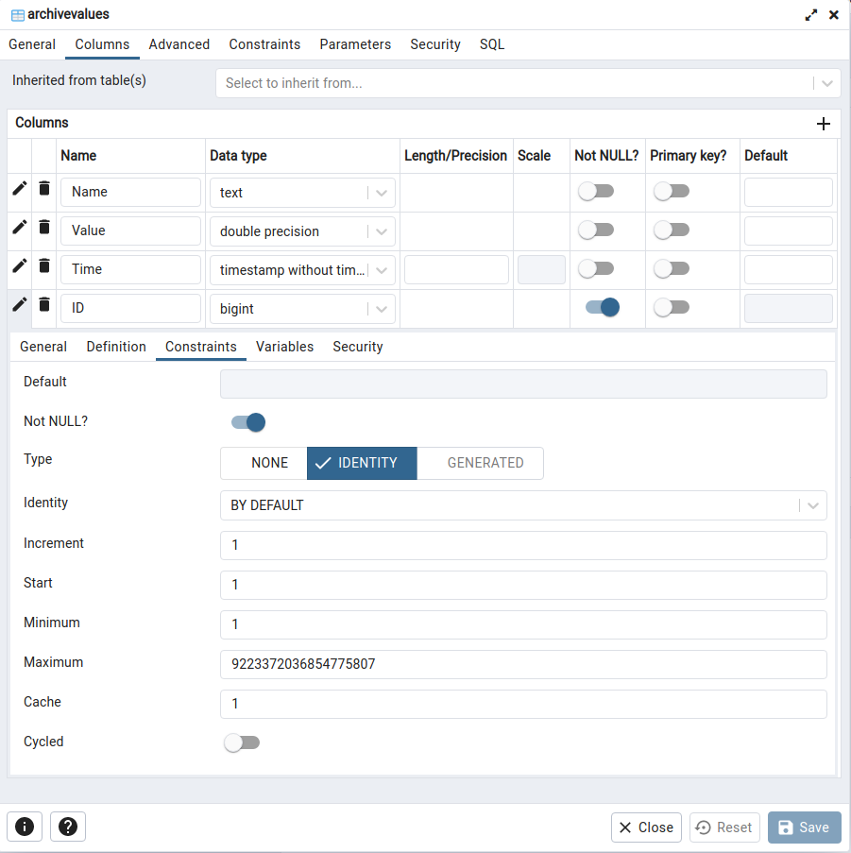Delete the Value column with trash icon
This screenshot has width=851, height=853.
(44, 227)
